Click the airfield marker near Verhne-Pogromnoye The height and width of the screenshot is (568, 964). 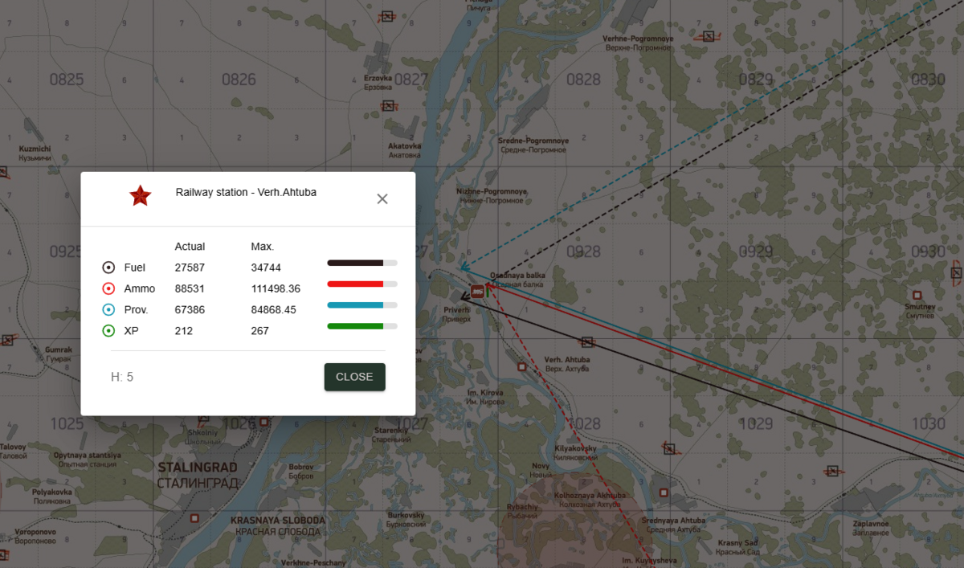point(708,36)
